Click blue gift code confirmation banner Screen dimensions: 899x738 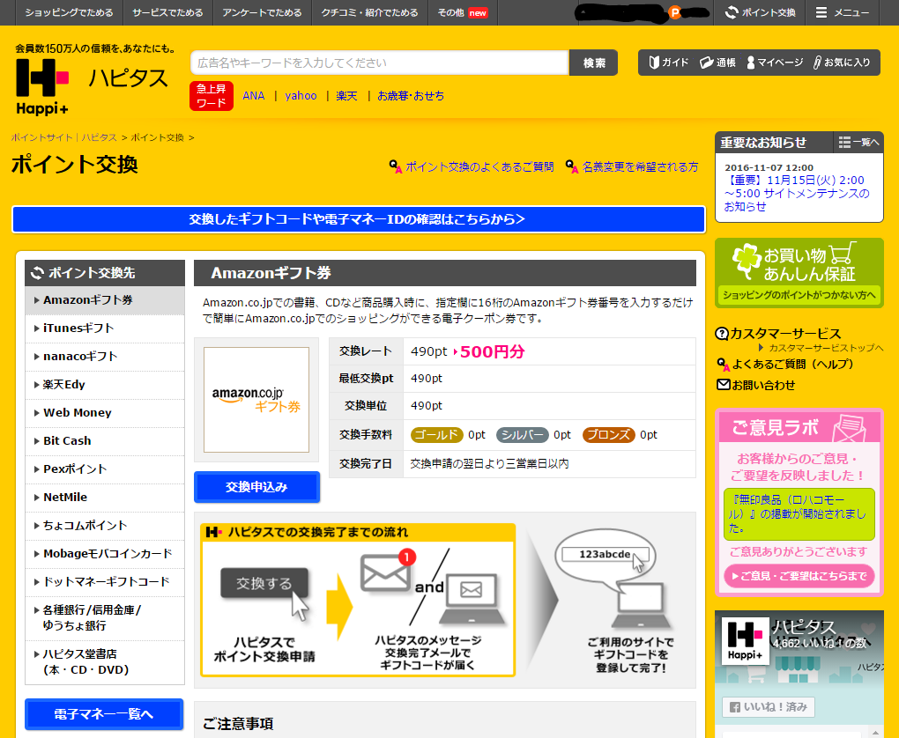coord(359,219)
